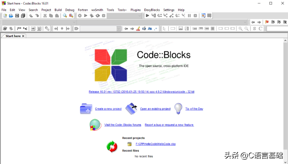Click the green-red refresh arrows icon
This screenshot has height=164, width=288.
(112, 147)
